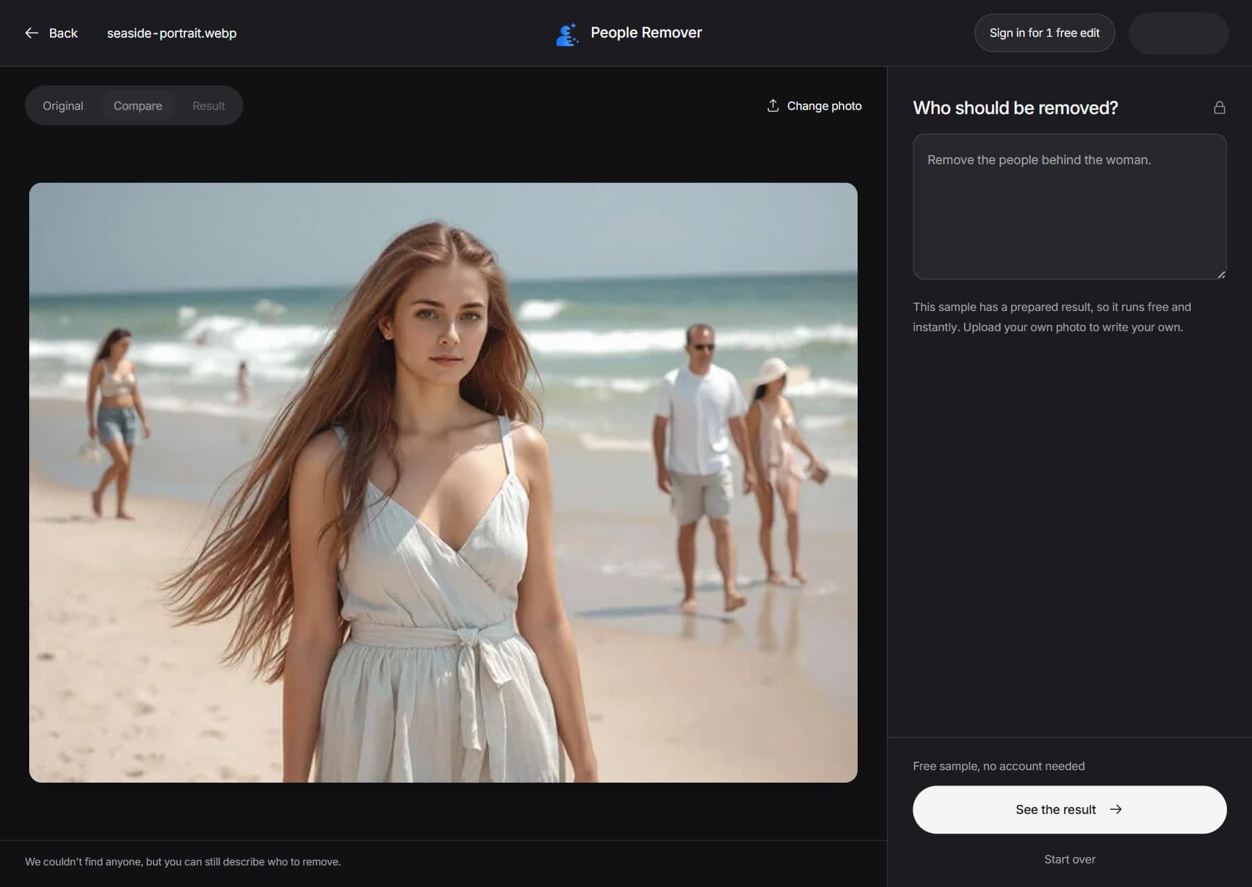The width and height of the screenshot is (1252, 887).
Task: Click the People Remover title text
Action: coord(646,33)
